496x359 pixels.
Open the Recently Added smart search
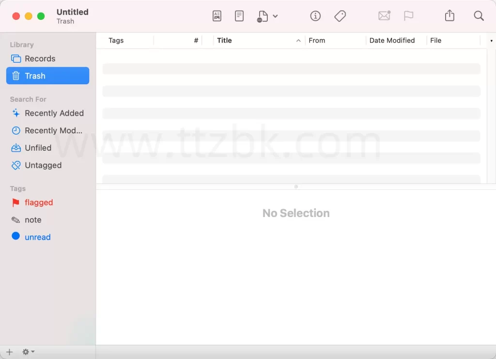pos(54,113)
